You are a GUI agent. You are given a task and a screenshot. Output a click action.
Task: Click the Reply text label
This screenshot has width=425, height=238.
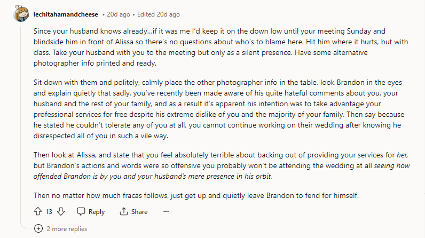click(97, 212)
